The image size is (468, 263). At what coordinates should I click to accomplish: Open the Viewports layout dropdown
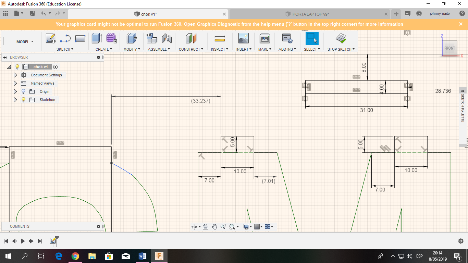pyautogui.click(x=269, y=227)
